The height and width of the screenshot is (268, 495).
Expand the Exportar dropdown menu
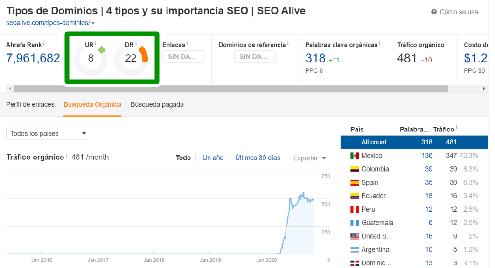[x=309, y=158]
